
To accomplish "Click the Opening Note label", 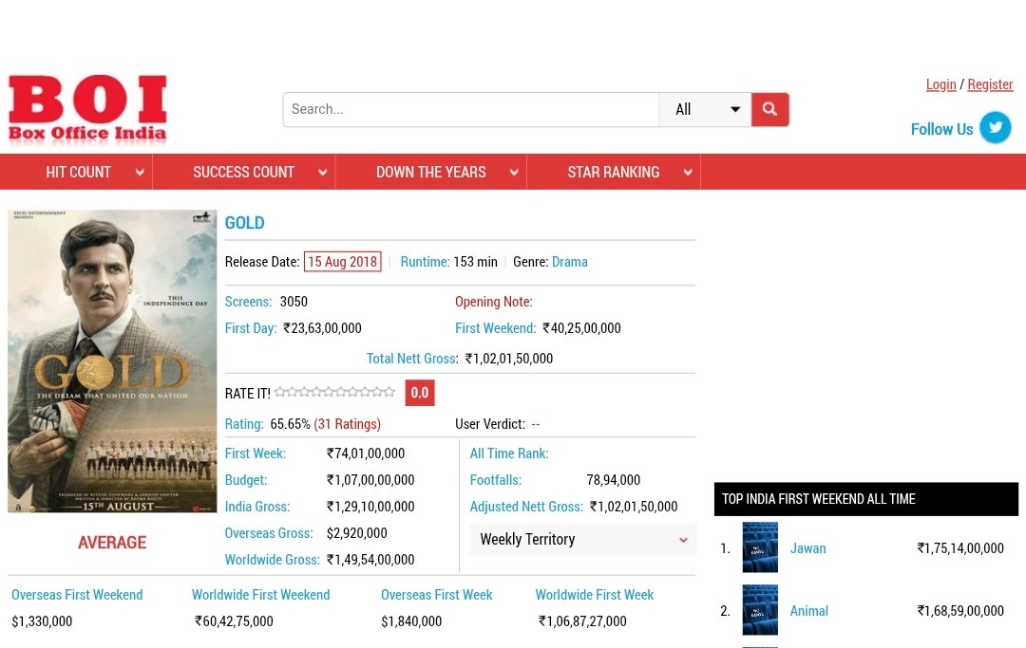I will point(493,302).
